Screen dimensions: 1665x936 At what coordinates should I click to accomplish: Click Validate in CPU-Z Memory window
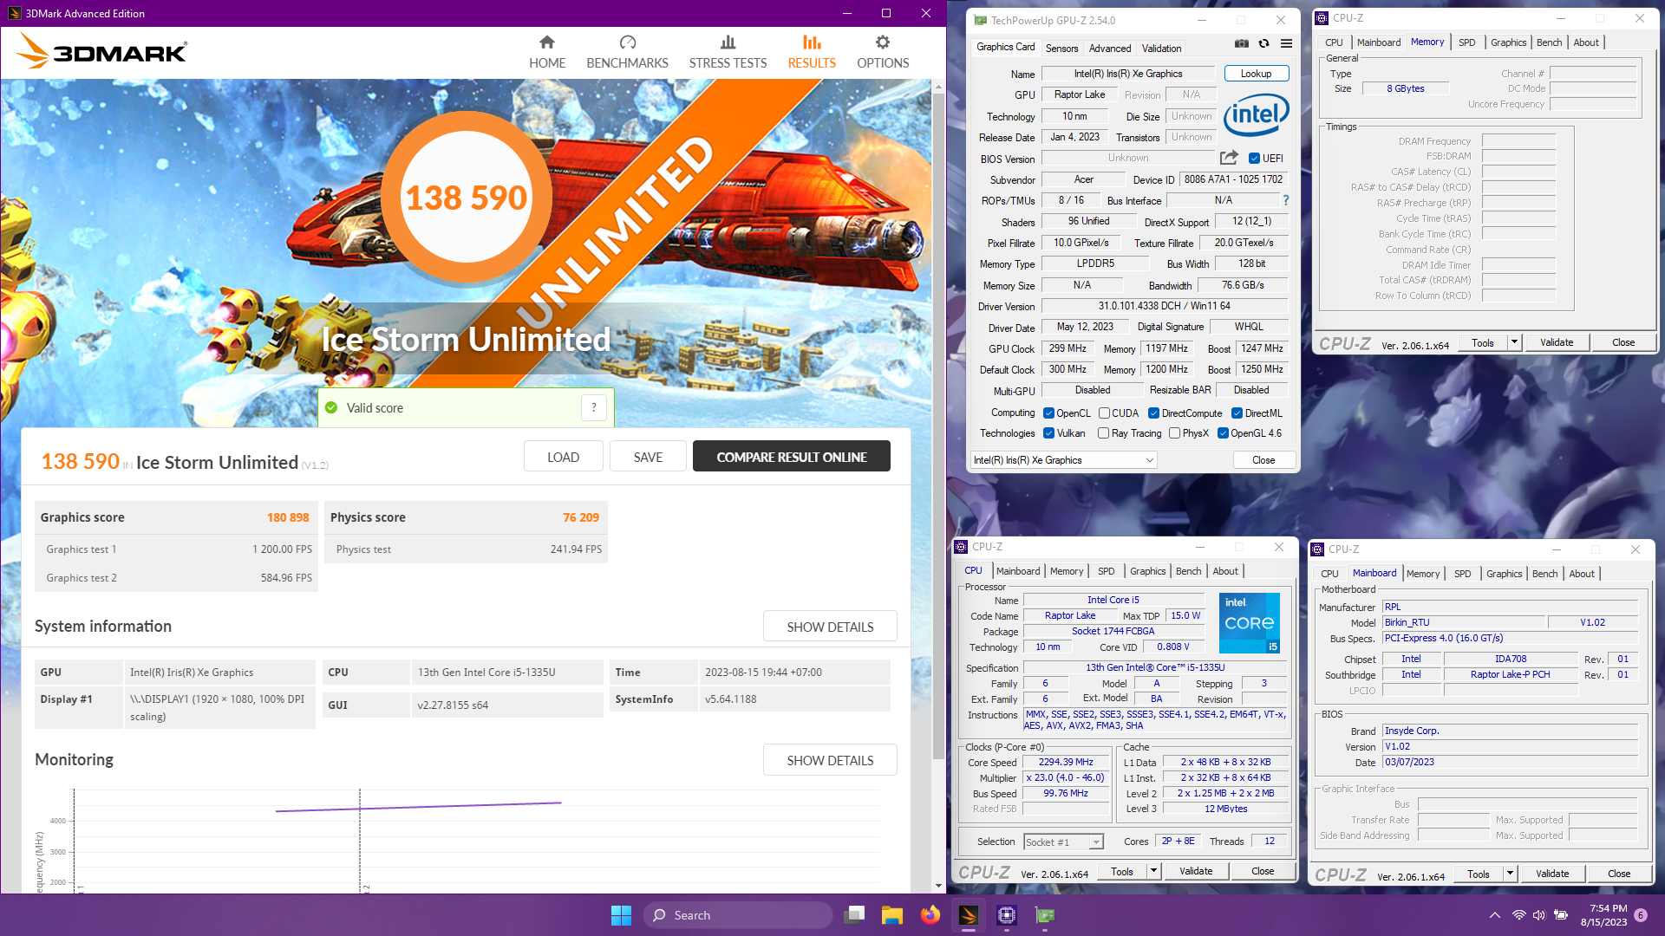click(1556, 342)
